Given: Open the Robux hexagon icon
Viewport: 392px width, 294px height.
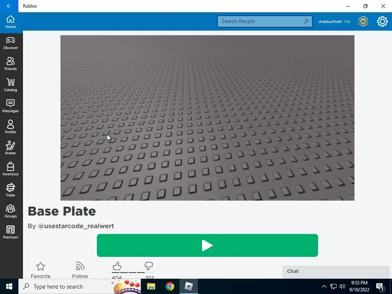Looking at the screenshot, I should (363, 21).
